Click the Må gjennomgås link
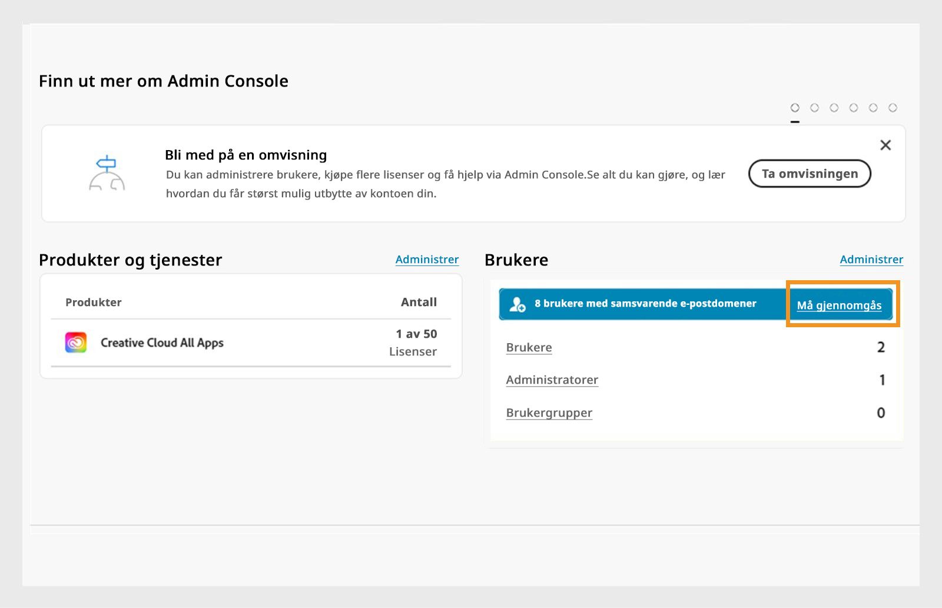This screenshot has width=942, height=608. 839,305
